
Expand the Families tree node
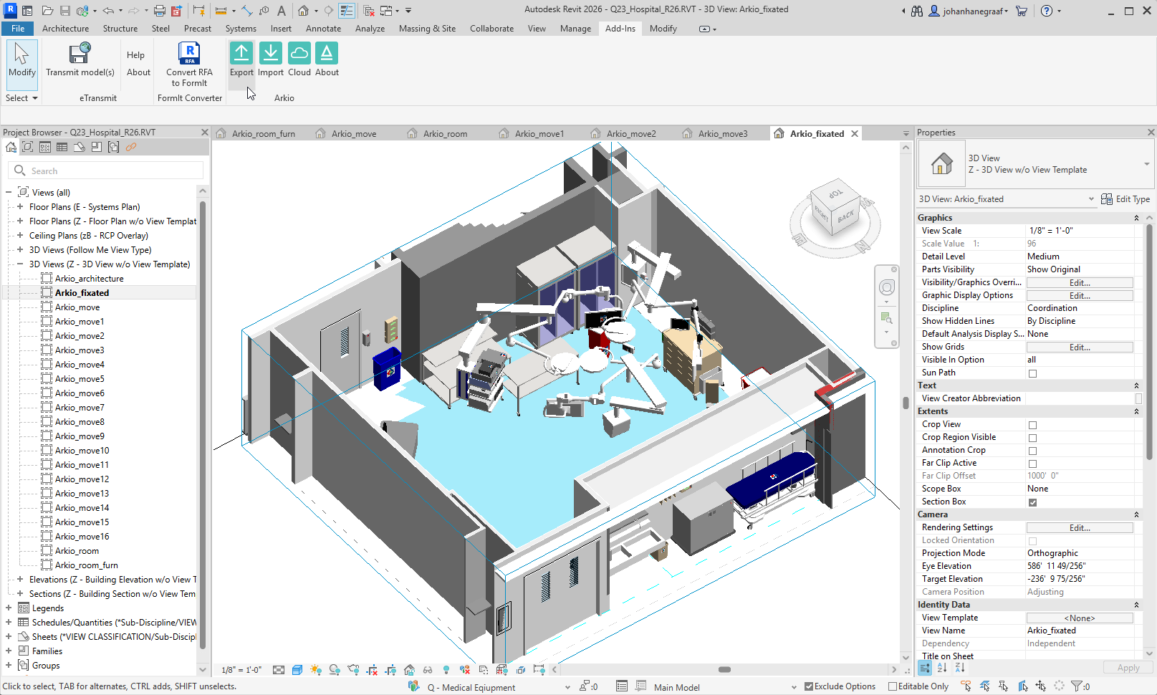[9, 651]
